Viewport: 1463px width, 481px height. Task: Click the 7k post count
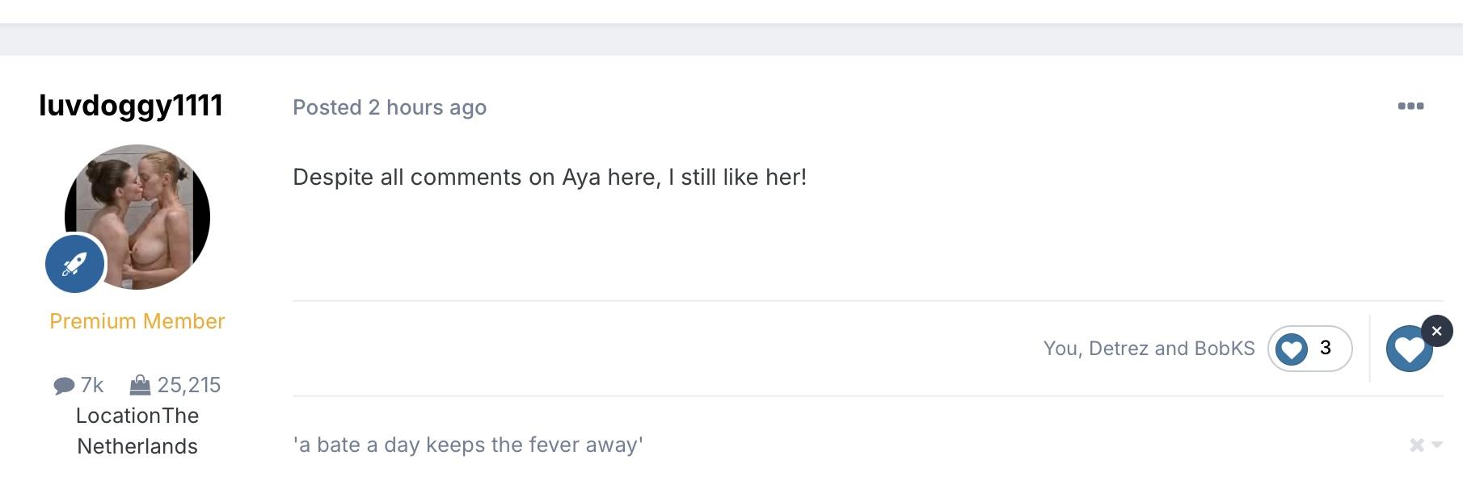pos(92,386)
